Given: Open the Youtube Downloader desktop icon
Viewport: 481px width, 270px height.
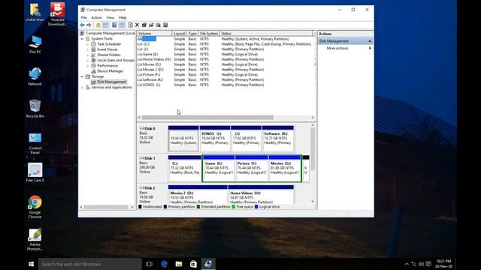Looking at the screenshot, I should 57,14.
